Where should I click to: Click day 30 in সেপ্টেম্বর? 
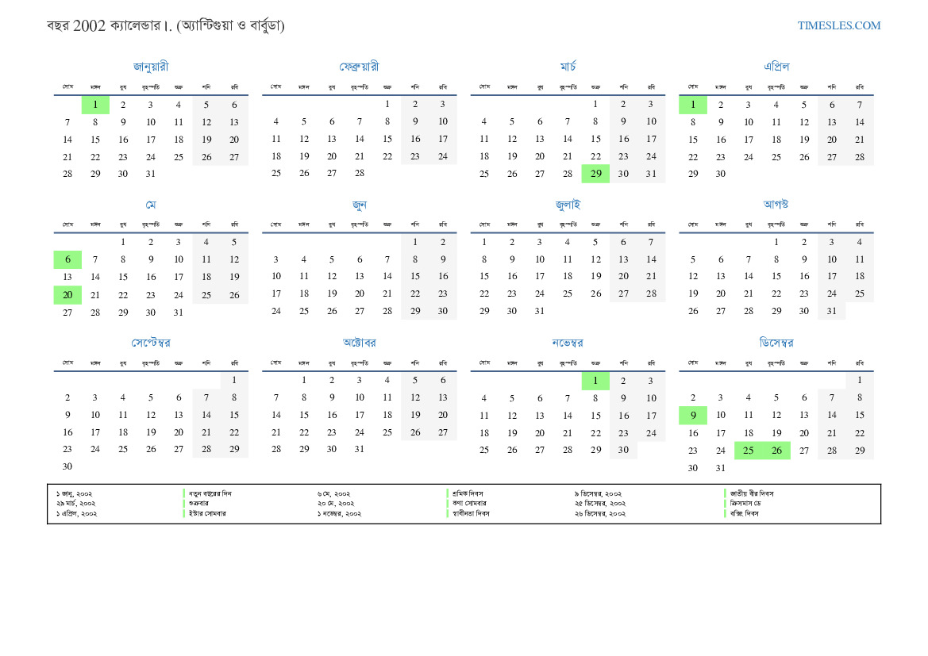tap(67, 466)
